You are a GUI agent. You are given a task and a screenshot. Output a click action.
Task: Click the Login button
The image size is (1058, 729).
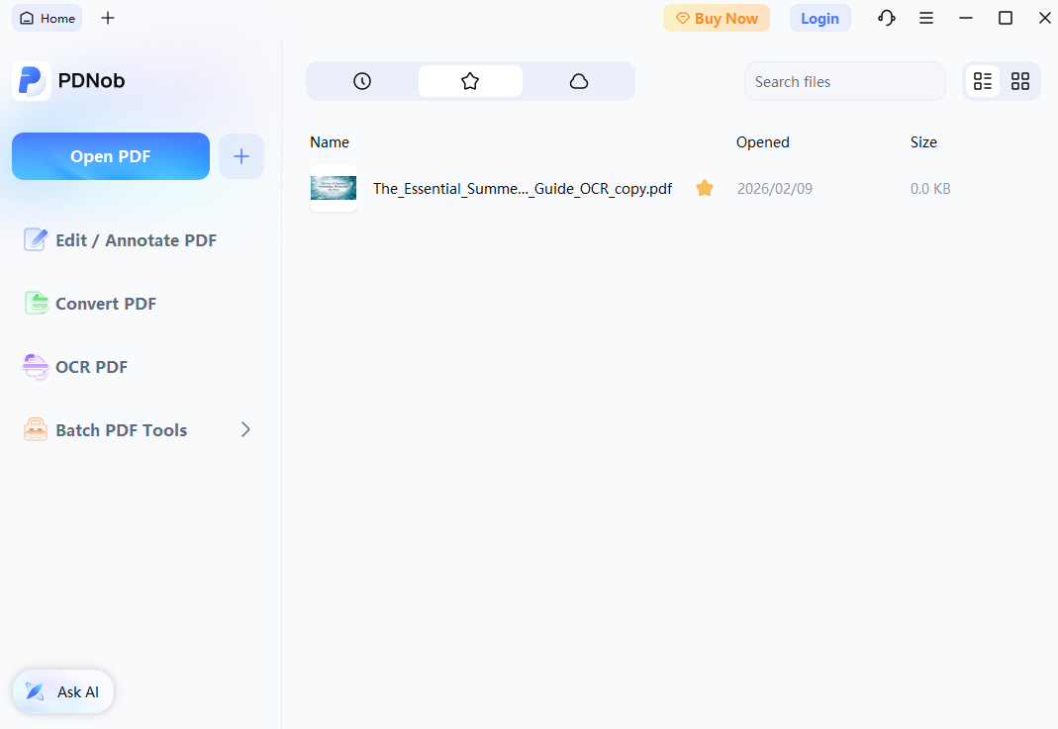point(819,18)
